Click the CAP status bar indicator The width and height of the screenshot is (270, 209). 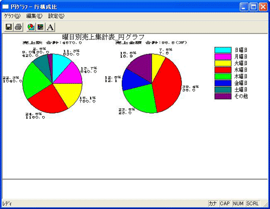(225, 203)
